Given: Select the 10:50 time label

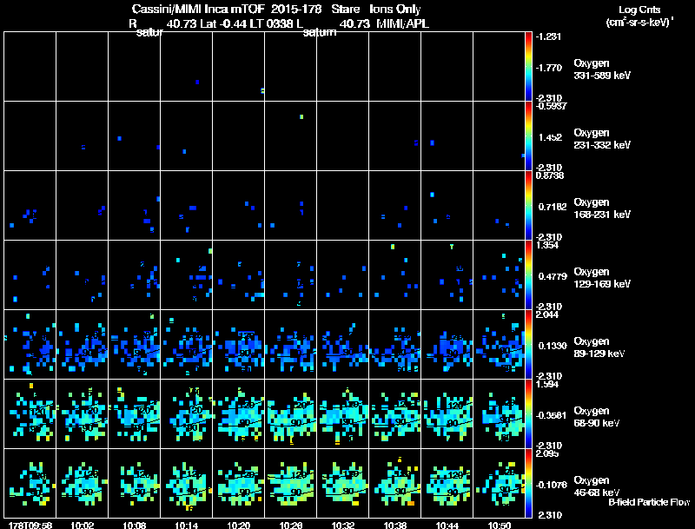Looking at the screenshot, I should pos(499,526).
